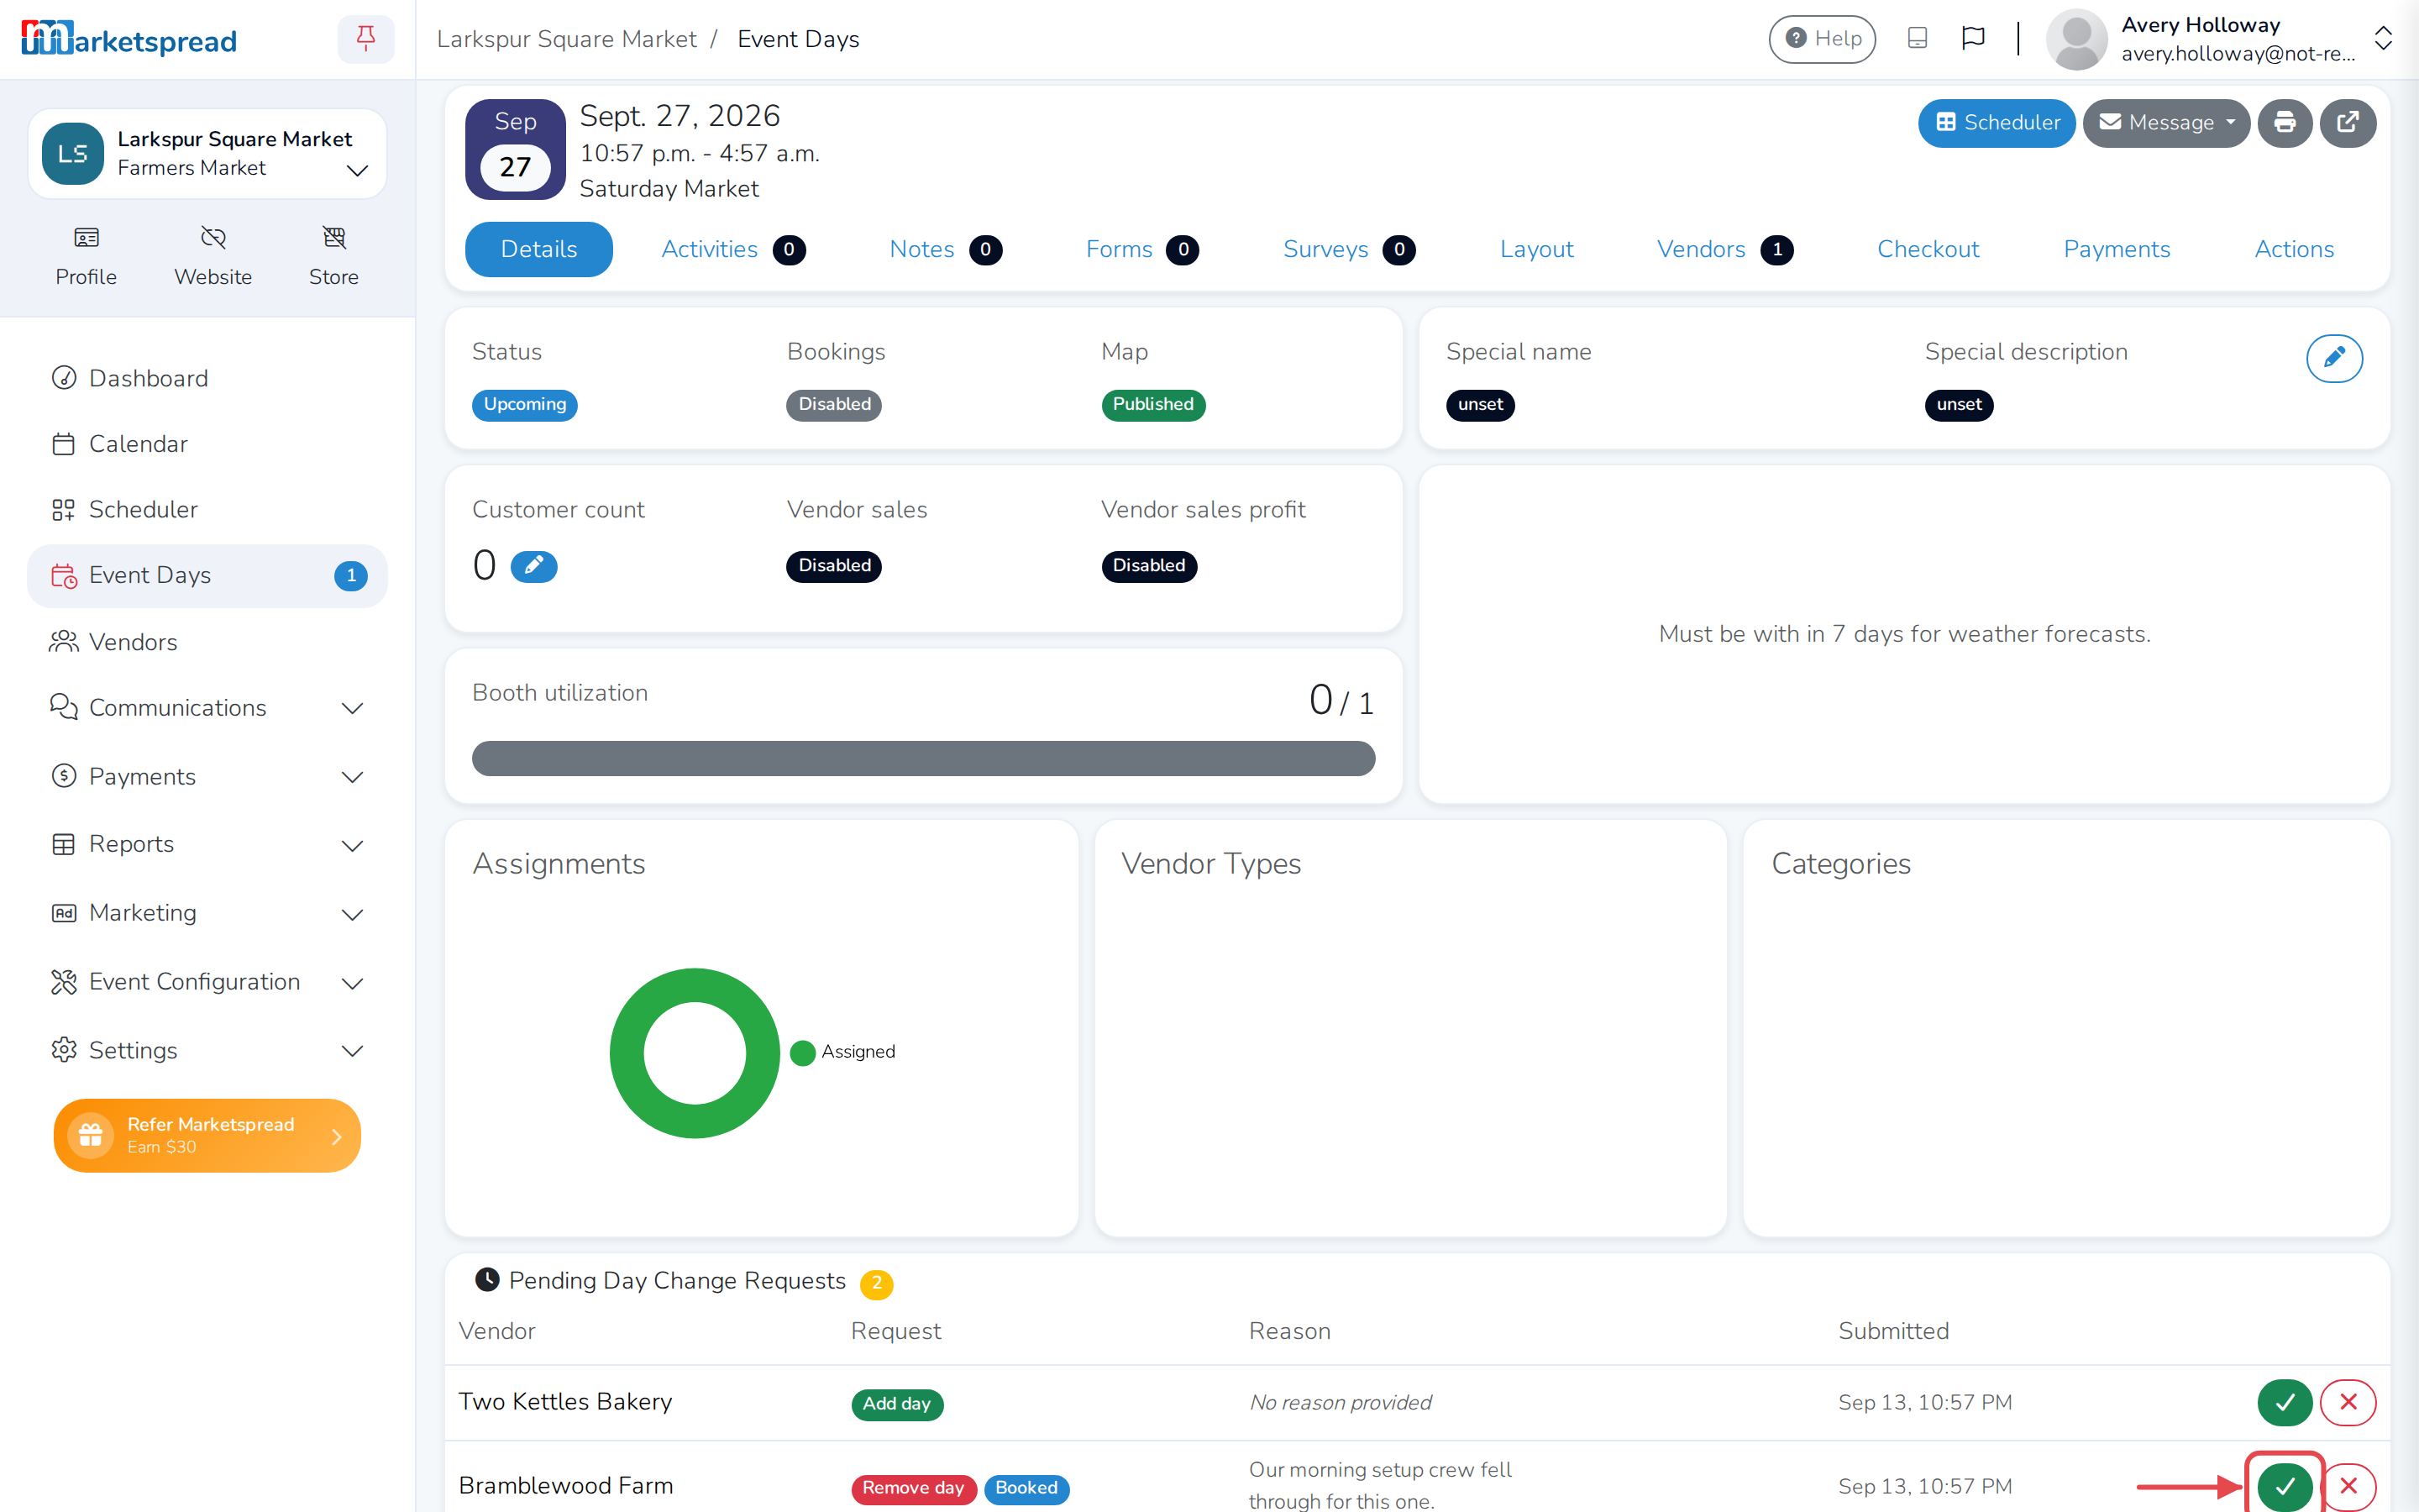Open the Website shortcut

[213, 256]
